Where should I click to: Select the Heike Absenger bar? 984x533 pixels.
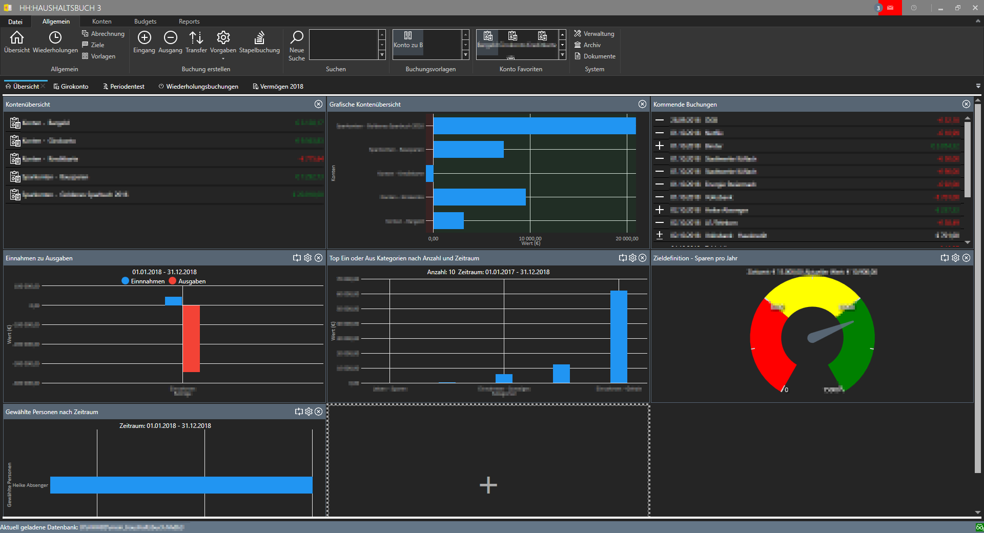(181, 485)
